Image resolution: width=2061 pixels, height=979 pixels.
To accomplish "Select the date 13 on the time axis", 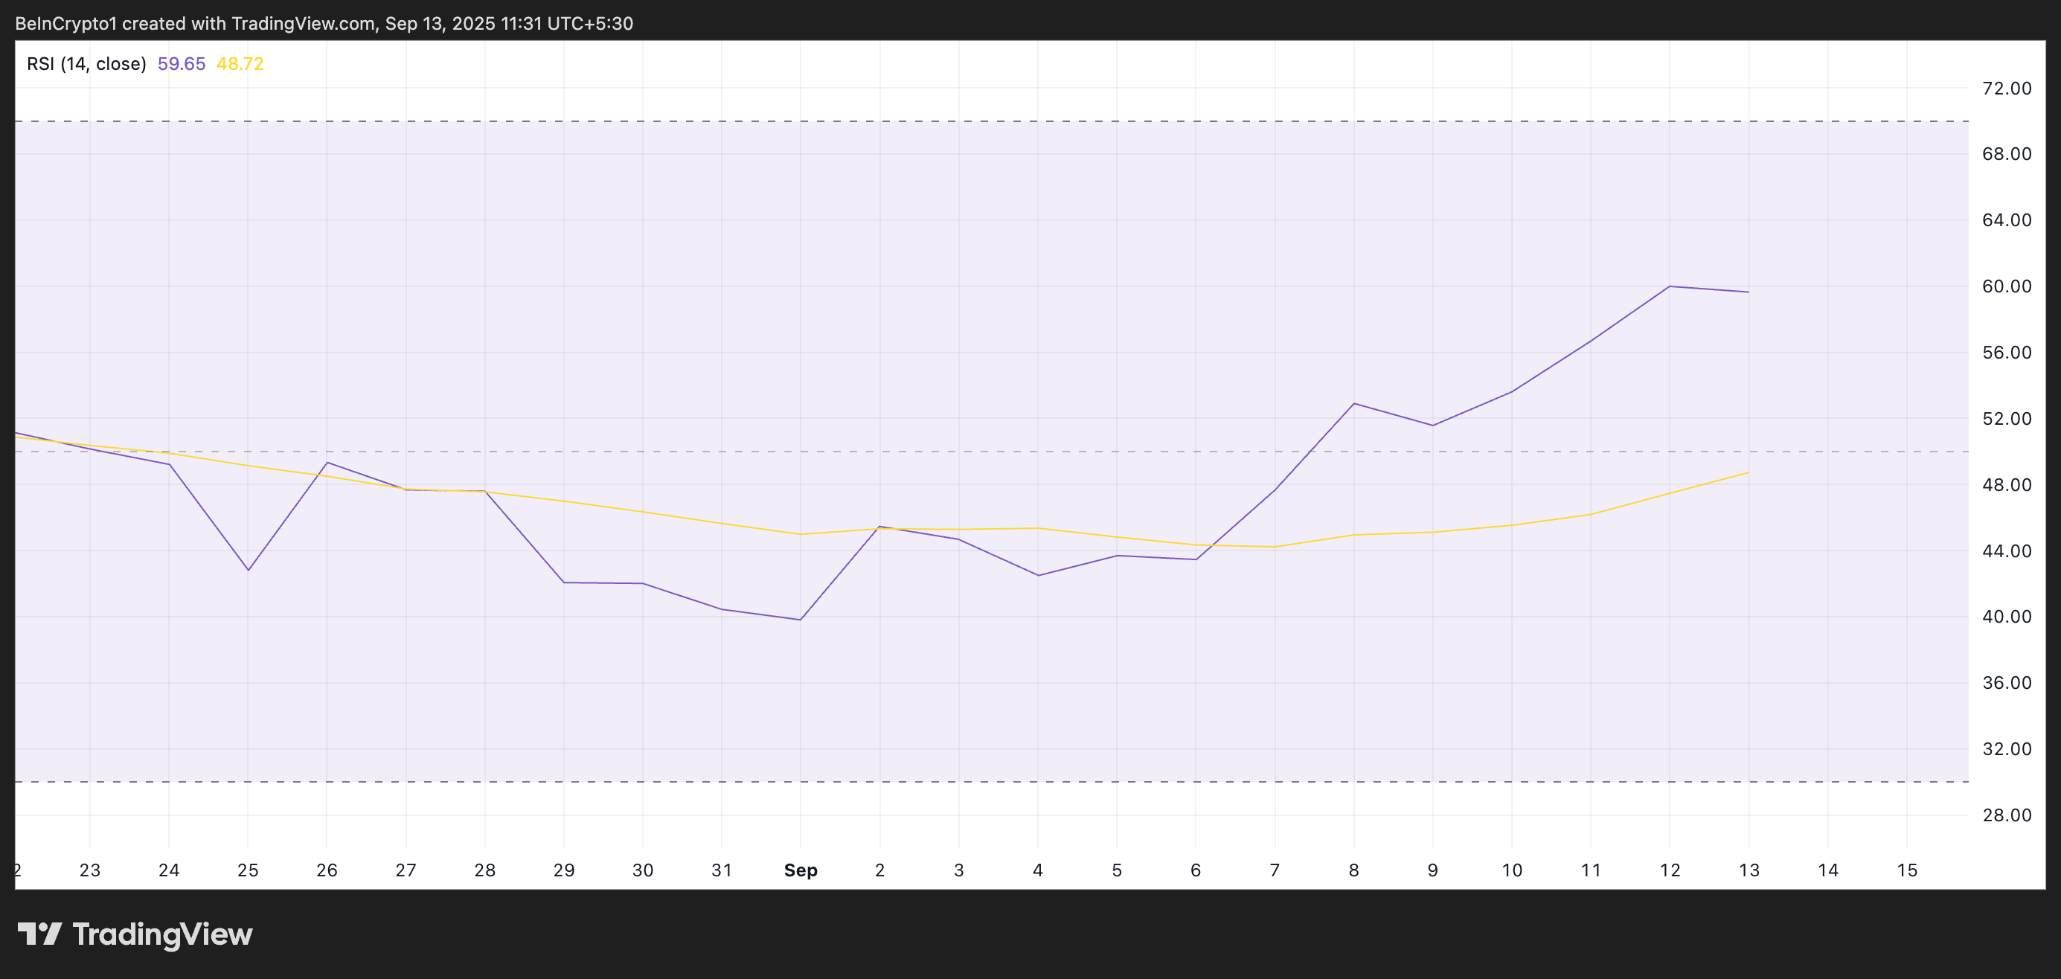I will tap(1749, 870).
